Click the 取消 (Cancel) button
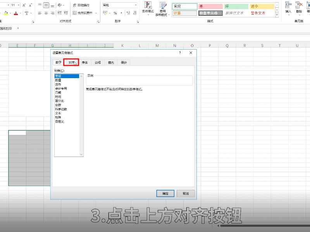The height and width of the screenshot is (232, 310). point(186,193)
